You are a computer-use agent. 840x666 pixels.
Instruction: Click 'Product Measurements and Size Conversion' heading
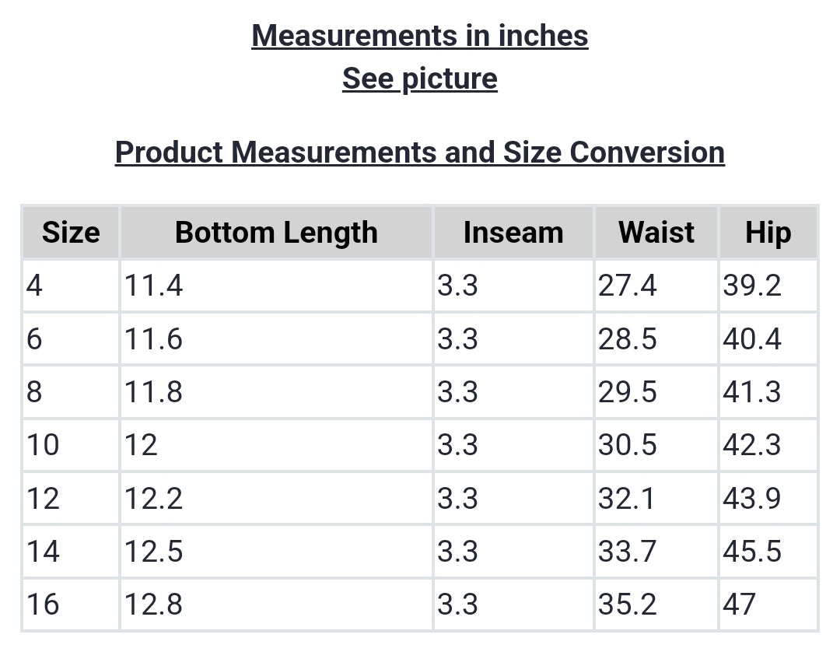click(x=420, y=152)
